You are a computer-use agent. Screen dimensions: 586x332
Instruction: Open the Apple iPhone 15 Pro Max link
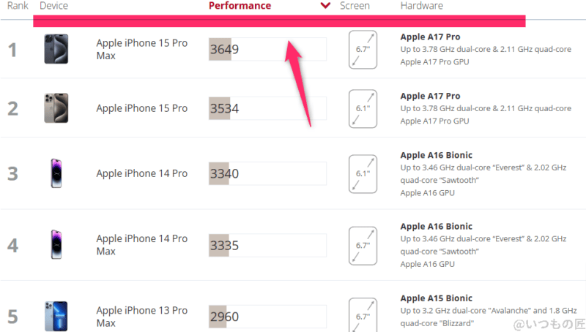141,50
